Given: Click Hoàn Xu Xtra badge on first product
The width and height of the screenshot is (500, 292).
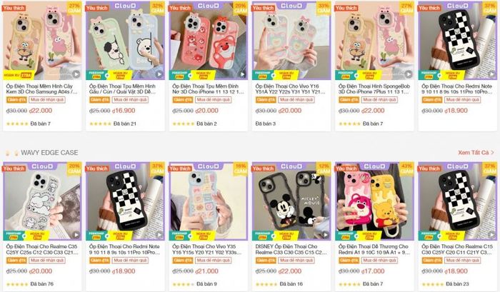Looking at the screenshot, I should point(18,75).
